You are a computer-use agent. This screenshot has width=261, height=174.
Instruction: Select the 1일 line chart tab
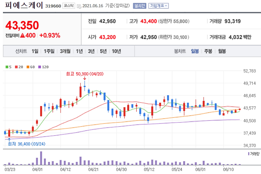pyautogui.click(x=35, y=51)
